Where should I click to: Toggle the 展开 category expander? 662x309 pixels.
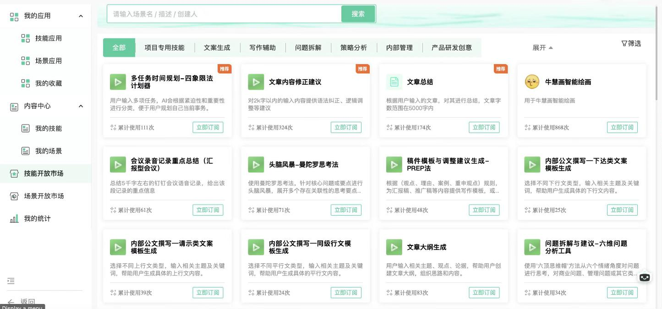pos(542,48)
